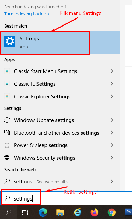Launch Firefox from taskbar

(x=95, y=212)
